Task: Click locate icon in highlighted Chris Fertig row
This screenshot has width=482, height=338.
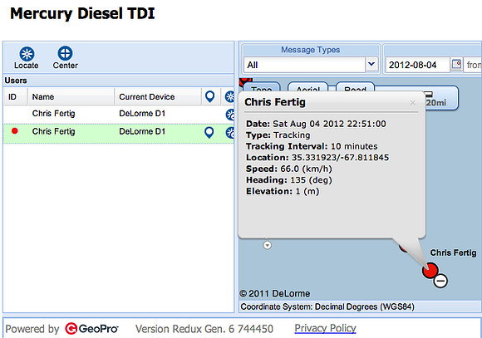Action: (x=230, y=133)
